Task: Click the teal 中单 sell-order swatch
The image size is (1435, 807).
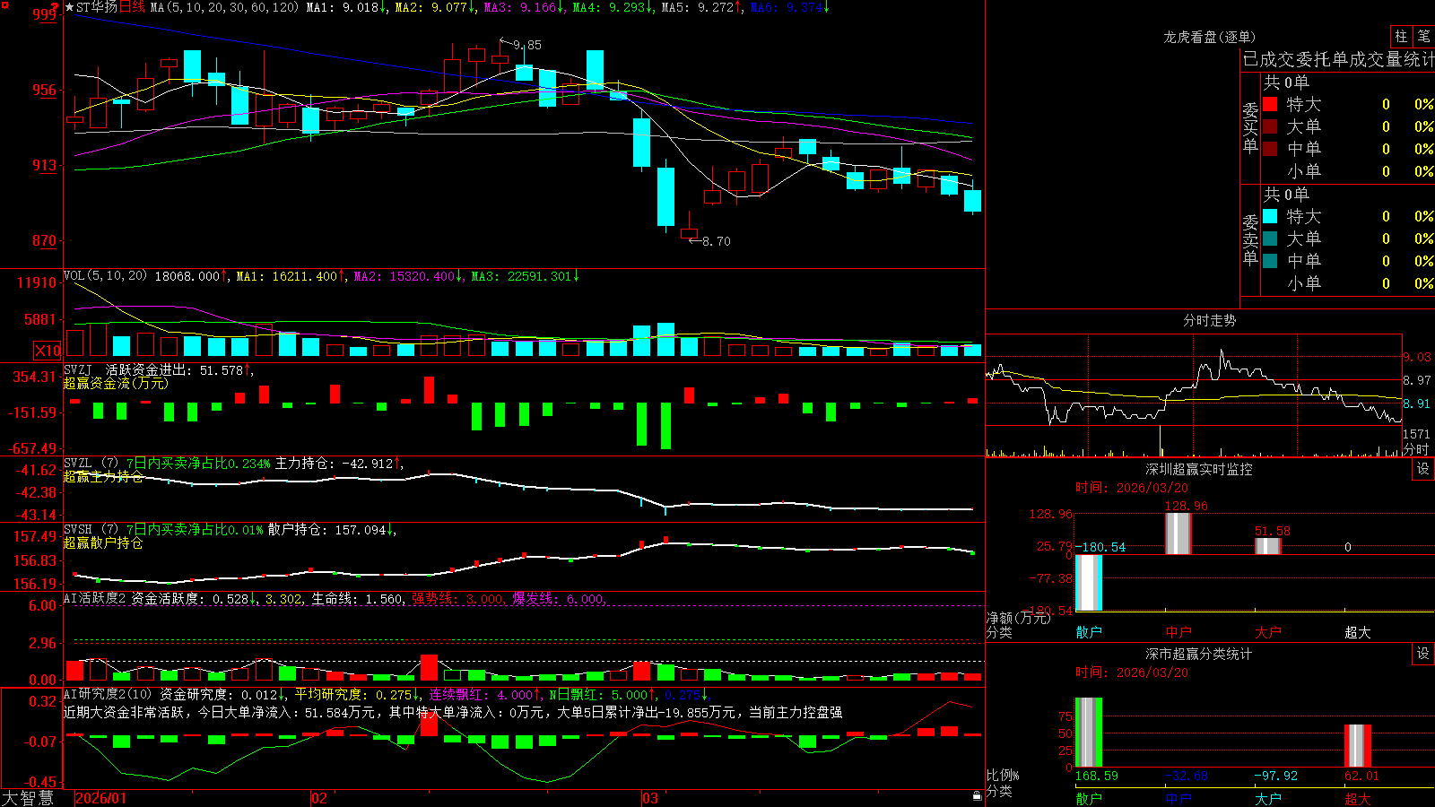Action: pos(1270,261)
